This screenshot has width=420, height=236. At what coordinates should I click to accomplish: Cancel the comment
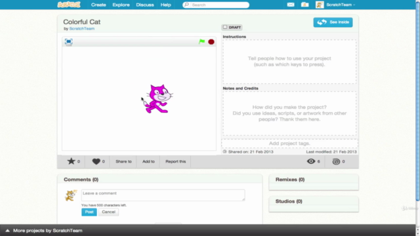pos(108,212)
